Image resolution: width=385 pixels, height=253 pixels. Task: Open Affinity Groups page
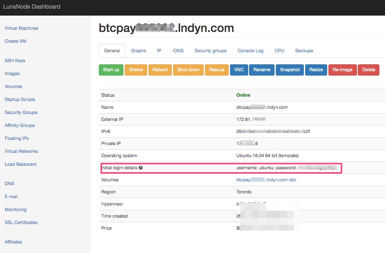(x=20, y=125)
